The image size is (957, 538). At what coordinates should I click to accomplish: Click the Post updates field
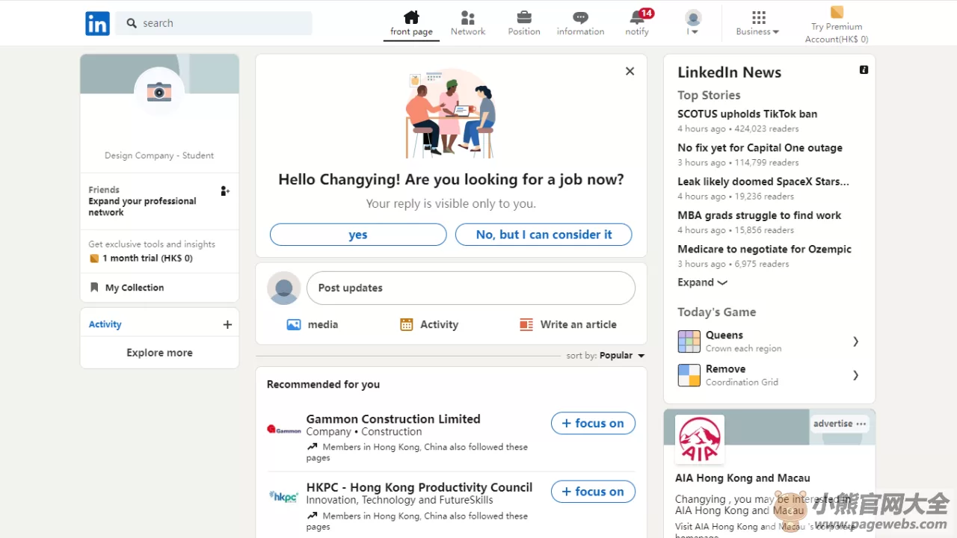pos(471,288)
